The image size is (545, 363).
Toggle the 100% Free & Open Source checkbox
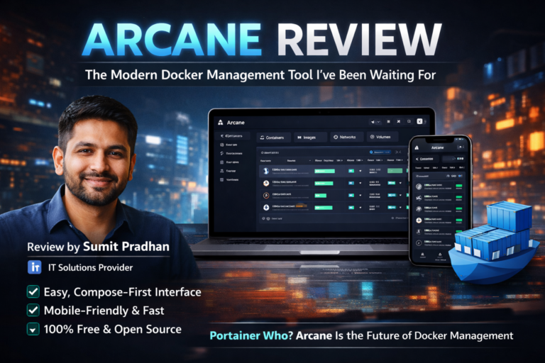coord(33,329)
